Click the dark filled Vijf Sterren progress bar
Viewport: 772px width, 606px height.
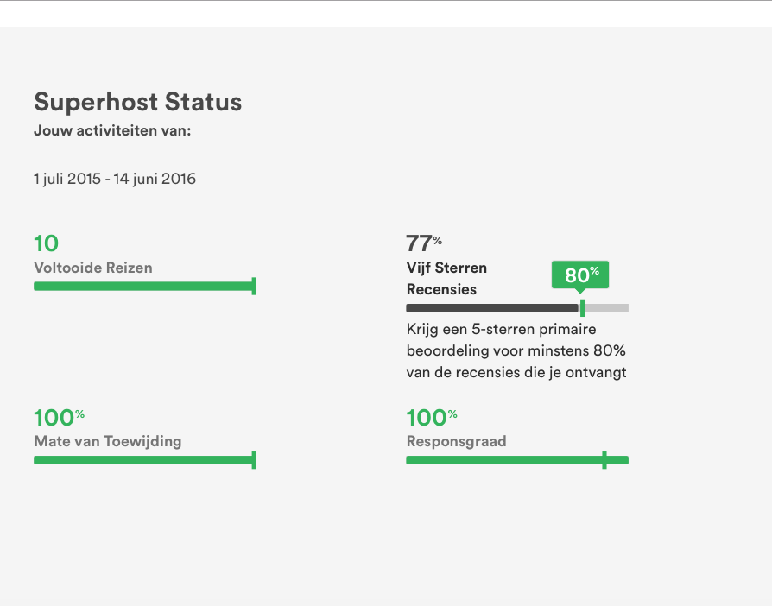490,308
